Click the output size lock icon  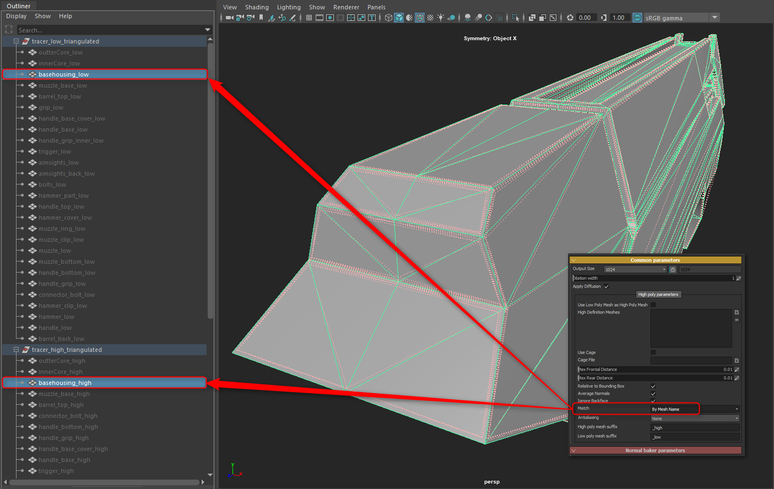click(673, 269)
